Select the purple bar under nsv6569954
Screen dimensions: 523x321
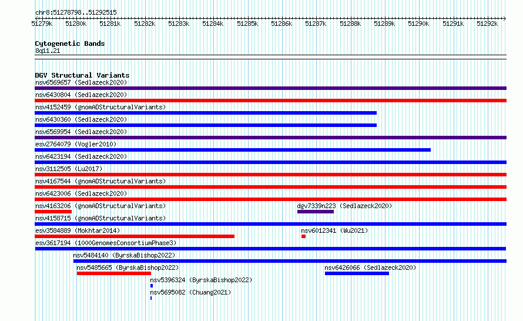click(270, 138)
